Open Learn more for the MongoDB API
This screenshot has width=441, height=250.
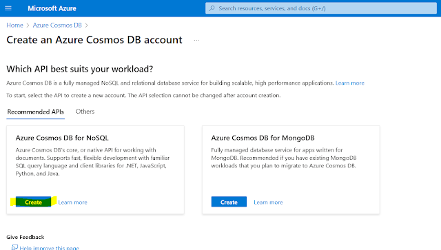(268, 202)
